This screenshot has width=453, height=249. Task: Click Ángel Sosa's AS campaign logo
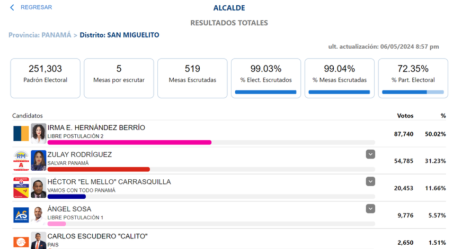pos(21,215)
